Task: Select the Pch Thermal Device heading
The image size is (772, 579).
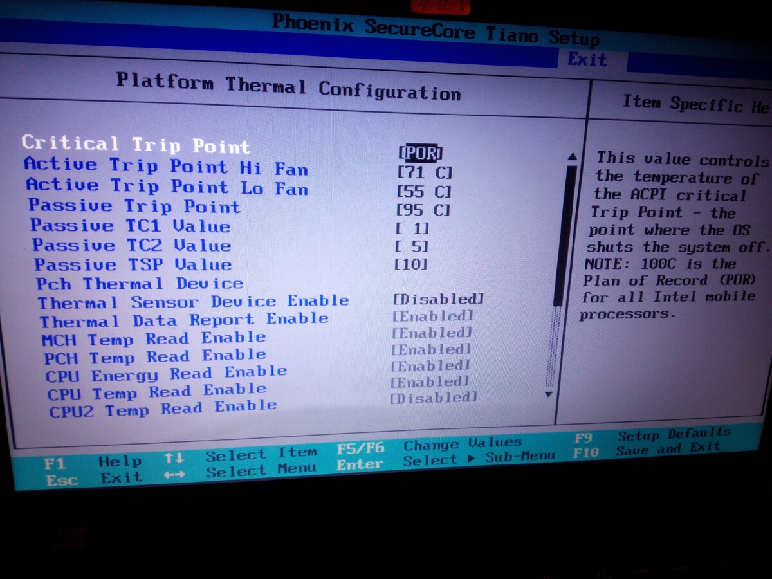Action: pyautogui.click(x=140, y=283)
